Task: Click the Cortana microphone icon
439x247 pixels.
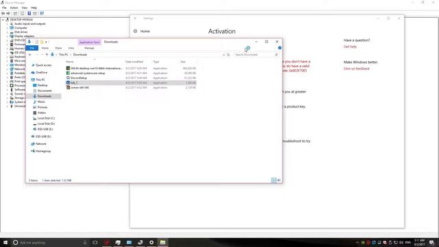Action: coord(85,242)
